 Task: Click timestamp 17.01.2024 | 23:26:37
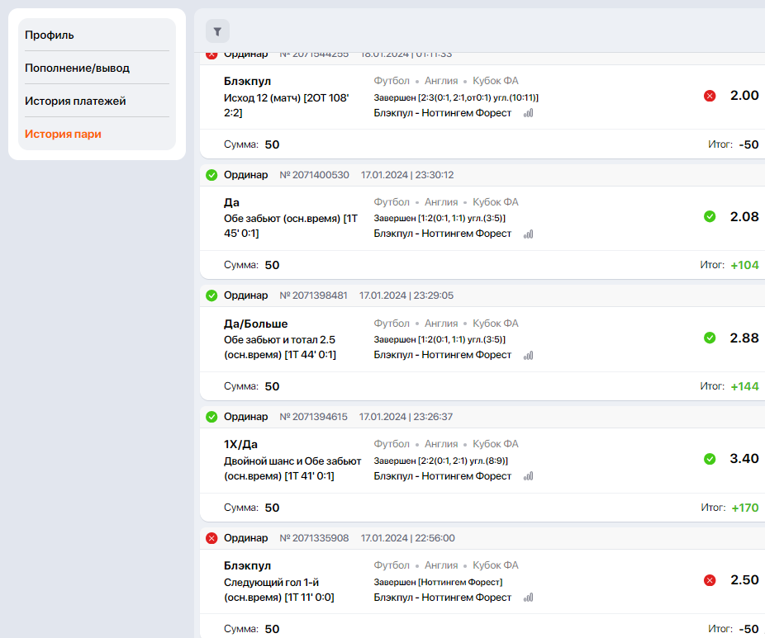pos(406,417)
